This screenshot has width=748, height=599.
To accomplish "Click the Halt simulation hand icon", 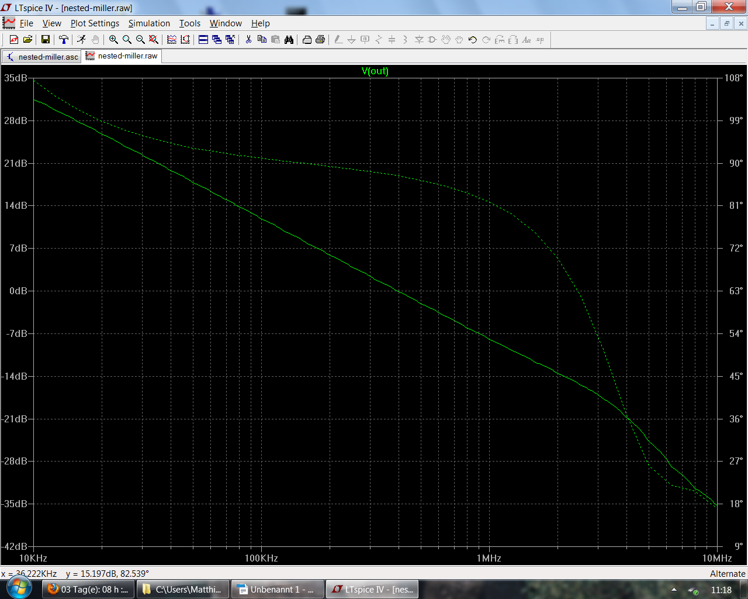I will click(x=95, y=40).
